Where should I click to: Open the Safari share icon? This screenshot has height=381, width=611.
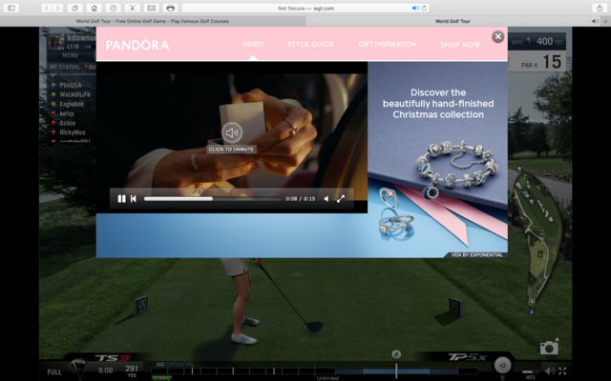(x=600, y=8)
